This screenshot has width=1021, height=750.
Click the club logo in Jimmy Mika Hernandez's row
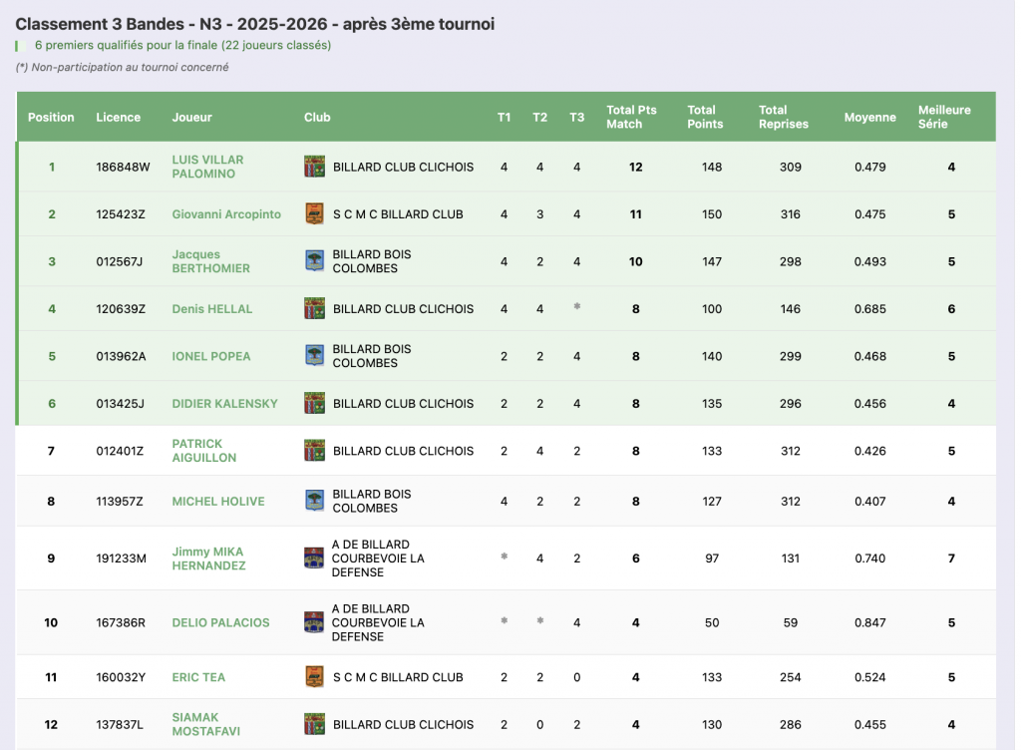[x=314, y=559]
